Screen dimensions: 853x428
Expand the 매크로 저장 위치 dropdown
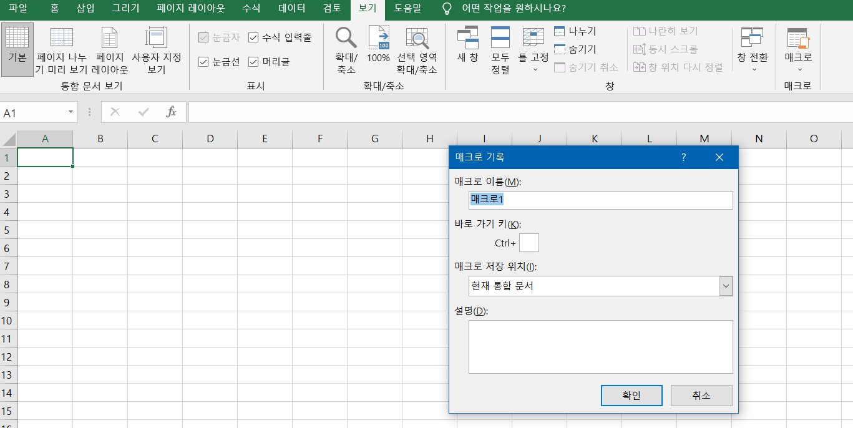[726, 286]
